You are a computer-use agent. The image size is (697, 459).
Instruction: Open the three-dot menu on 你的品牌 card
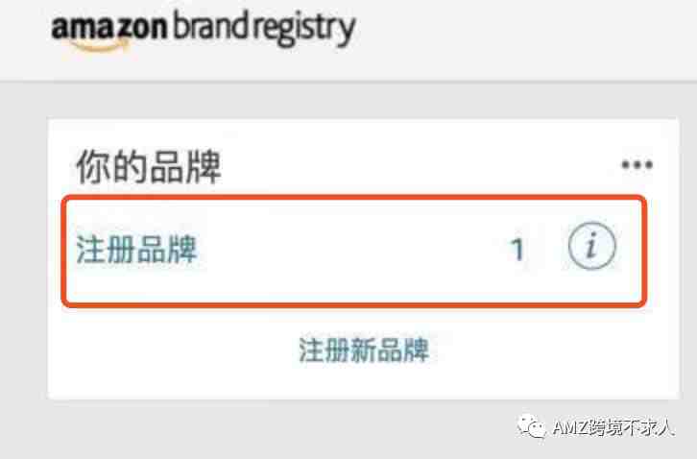click(x=637, y=165)
